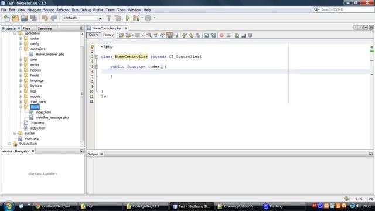
Task: Click the Build Project hammer icon
Action: [x=109, y=18]
